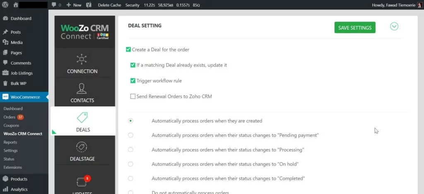The image size is (424, 194).
Task: Open the Contacts person icon tab
Action: point(82,89)
